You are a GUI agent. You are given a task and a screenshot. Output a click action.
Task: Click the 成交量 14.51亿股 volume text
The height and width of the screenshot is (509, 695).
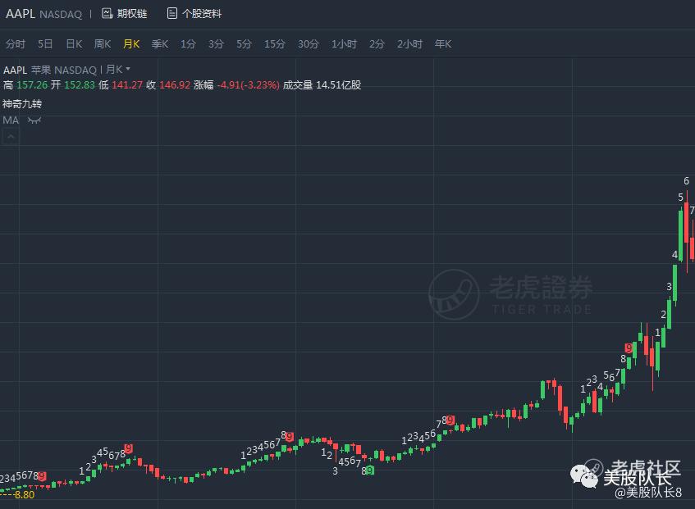(322, 84)
